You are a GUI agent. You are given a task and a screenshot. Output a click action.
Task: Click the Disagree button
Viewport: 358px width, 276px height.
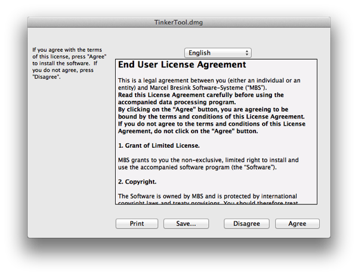point(246,224)
